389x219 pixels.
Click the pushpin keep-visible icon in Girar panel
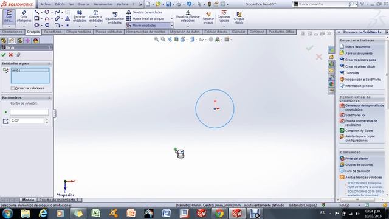18,55
